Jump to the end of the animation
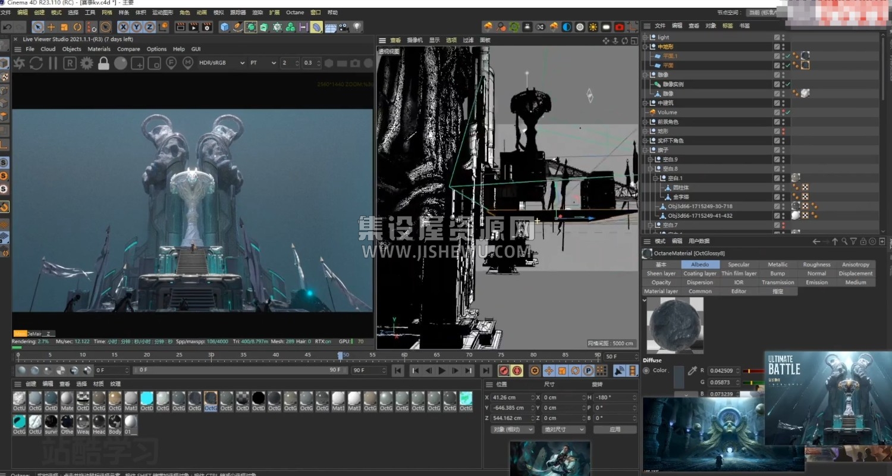Screen dimensions: 892x476 click(486, 371)
